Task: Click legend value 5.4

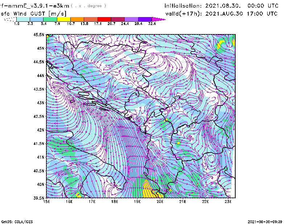Action: coord(43,24)
